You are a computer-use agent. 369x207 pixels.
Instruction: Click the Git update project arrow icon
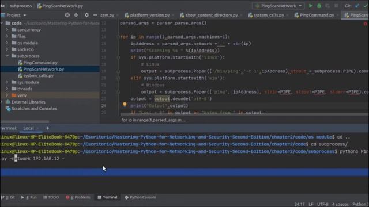(357, 6)
